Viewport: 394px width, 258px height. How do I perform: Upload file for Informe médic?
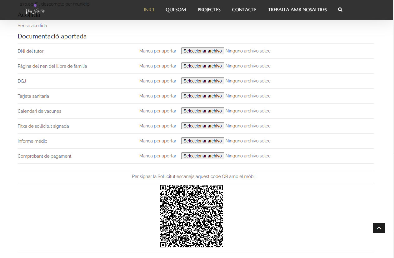(x=203, y=141)
